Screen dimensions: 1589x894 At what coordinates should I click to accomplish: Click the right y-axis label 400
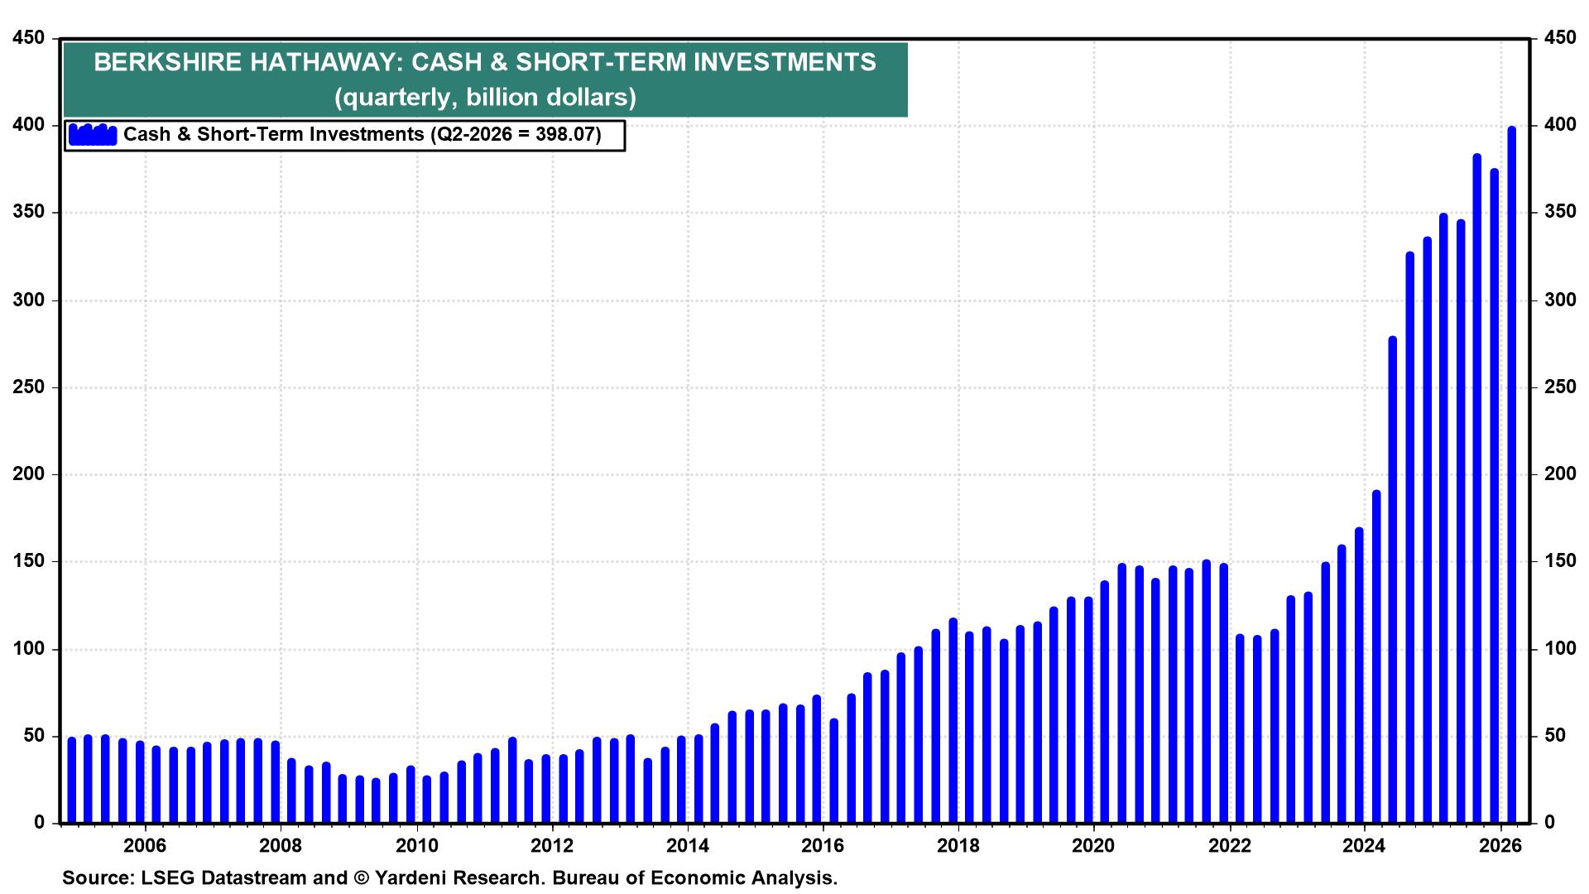coord(1559,125)
